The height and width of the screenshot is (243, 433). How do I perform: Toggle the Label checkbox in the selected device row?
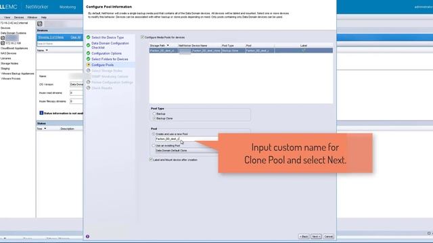[x=304, y=51]
